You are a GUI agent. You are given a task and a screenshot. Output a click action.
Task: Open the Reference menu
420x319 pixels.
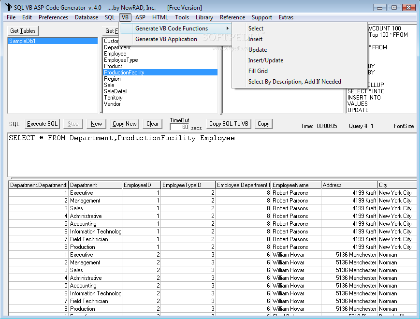tap(232, 17)
